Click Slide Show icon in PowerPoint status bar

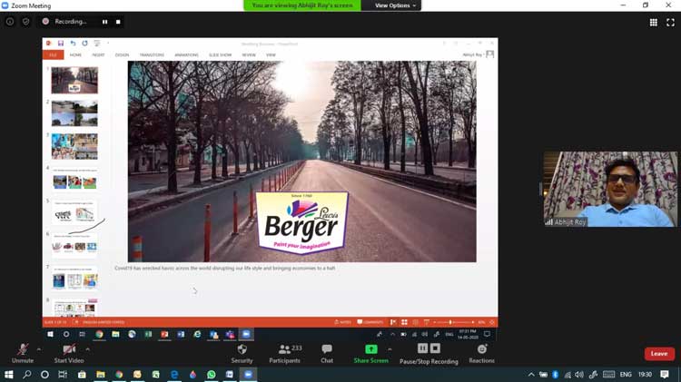(427, 322)
